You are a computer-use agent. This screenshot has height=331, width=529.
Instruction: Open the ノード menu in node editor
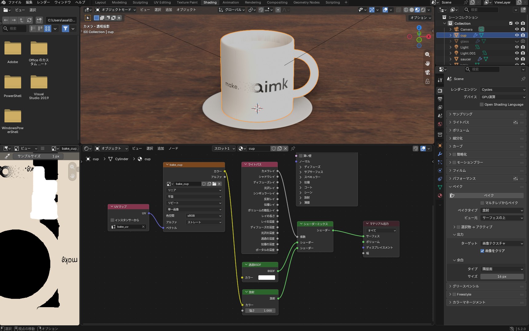pos(173,149)
